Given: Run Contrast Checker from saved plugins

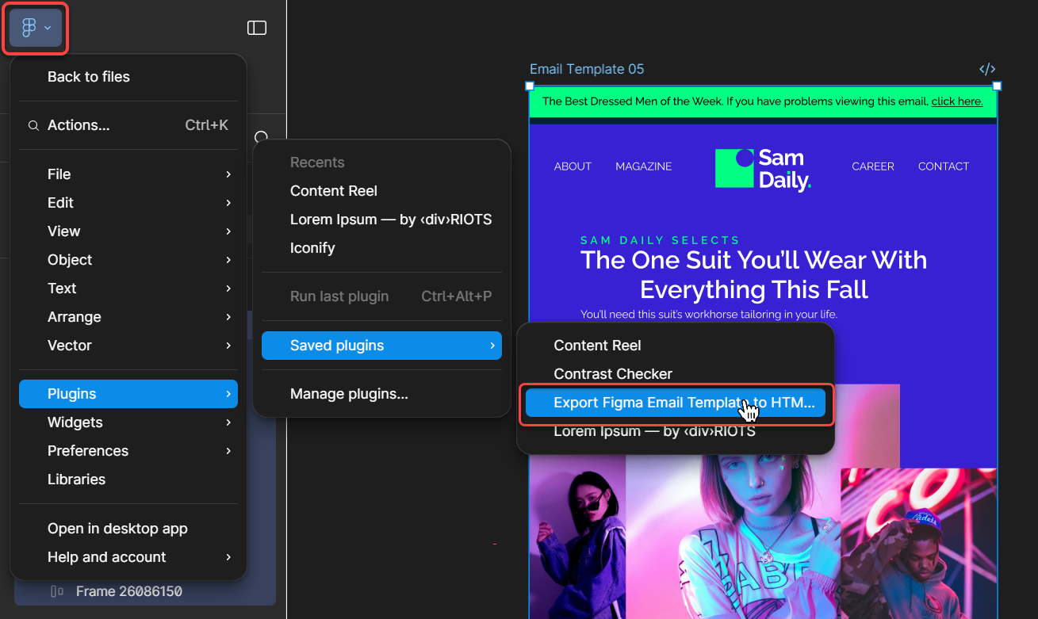Looking at the screenshot, I should [613, 374].
